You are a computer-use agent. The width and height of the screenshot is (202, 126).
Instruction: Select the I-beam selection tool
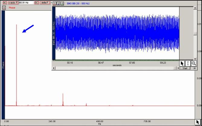[x=188, y=63]
